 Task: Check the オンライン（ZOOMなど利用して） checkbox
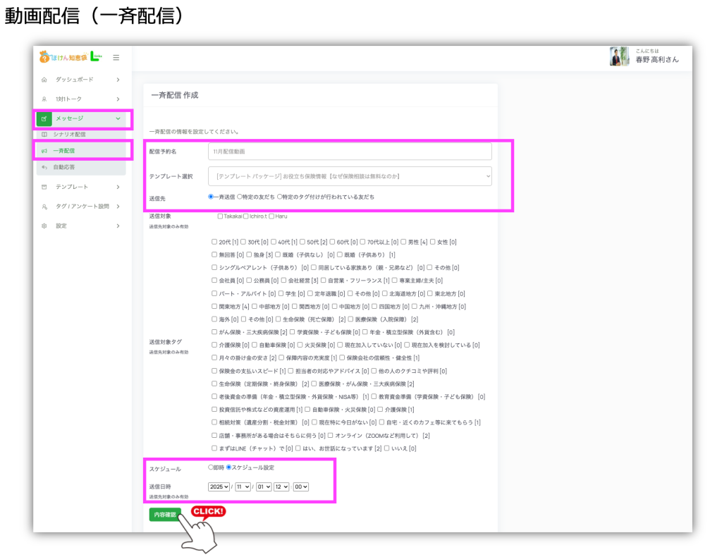(330, 436)
